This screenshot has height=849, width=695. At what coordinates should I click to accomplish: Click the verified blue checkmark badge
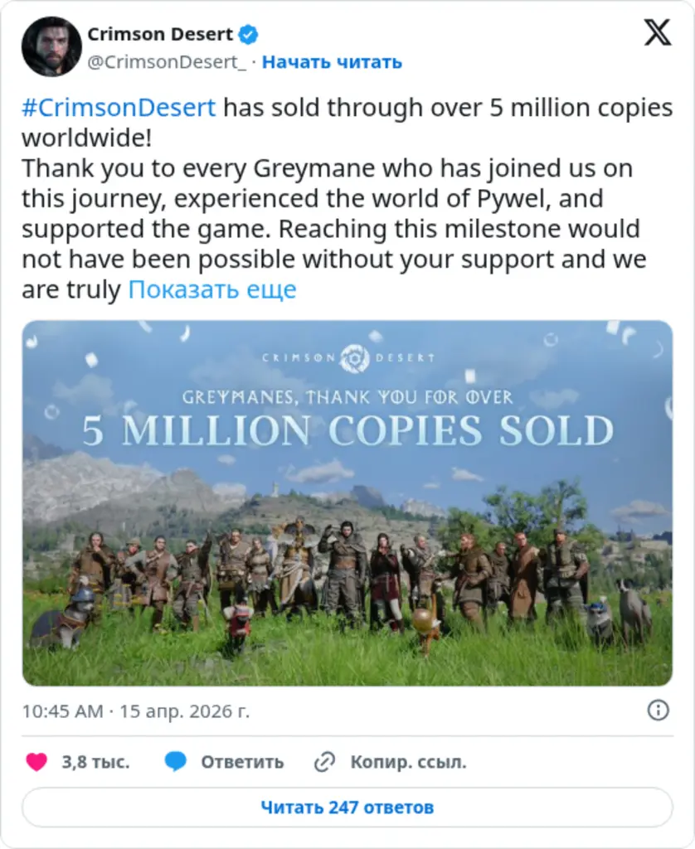[x=246, y=34]
